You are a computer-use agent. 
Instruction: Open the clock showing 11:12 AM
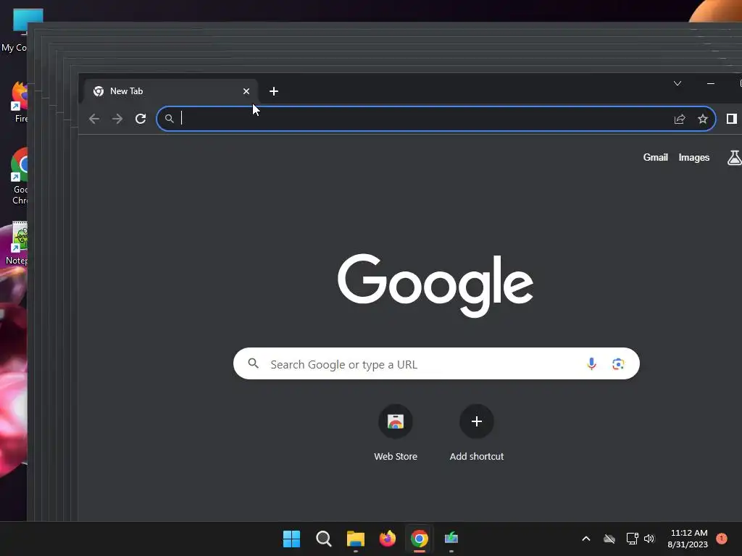688,539
